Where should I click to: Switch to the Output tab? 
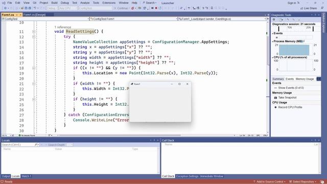[x=6, y=176]
